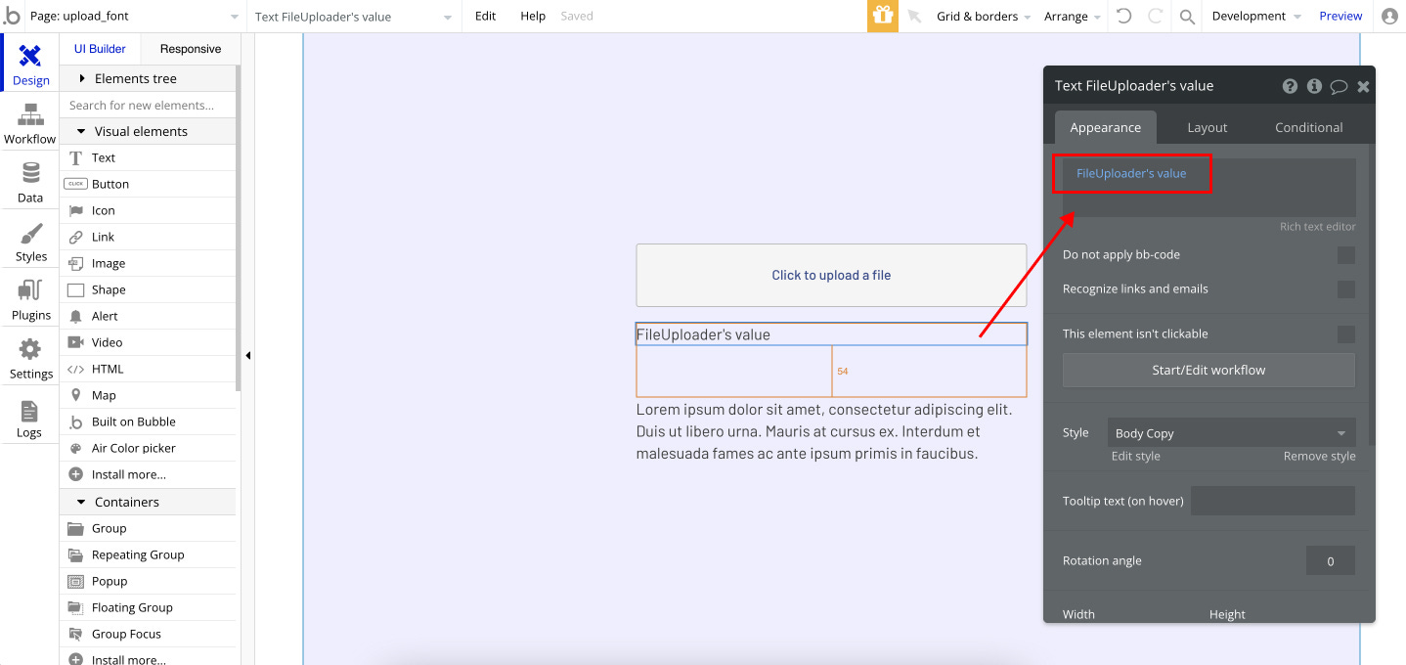1406x665 pixels.
Task: Select the Appearance tab
Action: pos(1105,127)
